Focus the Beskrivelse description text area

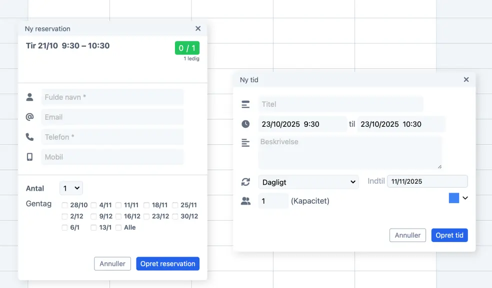coord(350,153)
